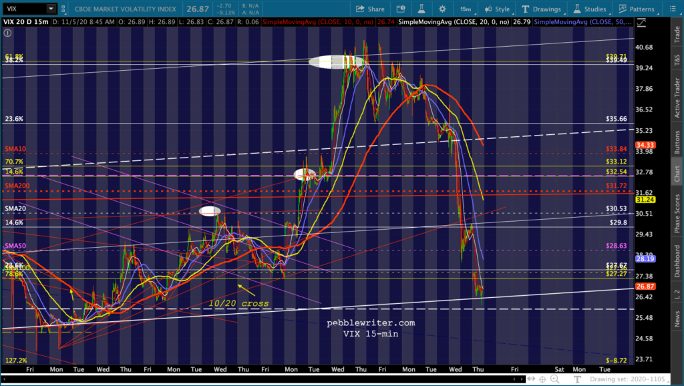Click the -2.70 net change value
The height and width of the screenshot is (386, 684).
224,5
